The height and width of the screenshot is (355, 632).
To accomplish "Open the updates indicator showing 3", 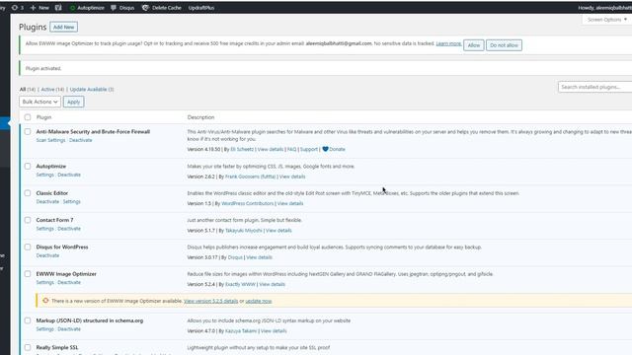I will (x=18, y=8).
